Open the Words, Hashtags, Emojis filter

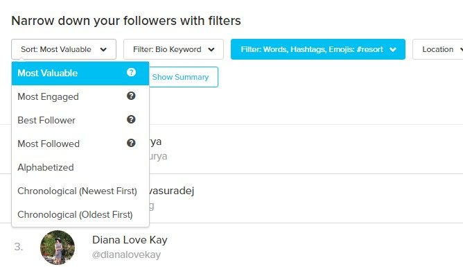click(x=318, y=49)
